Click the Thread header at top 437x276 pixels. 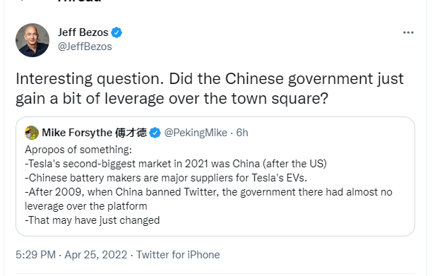point(80,1)
